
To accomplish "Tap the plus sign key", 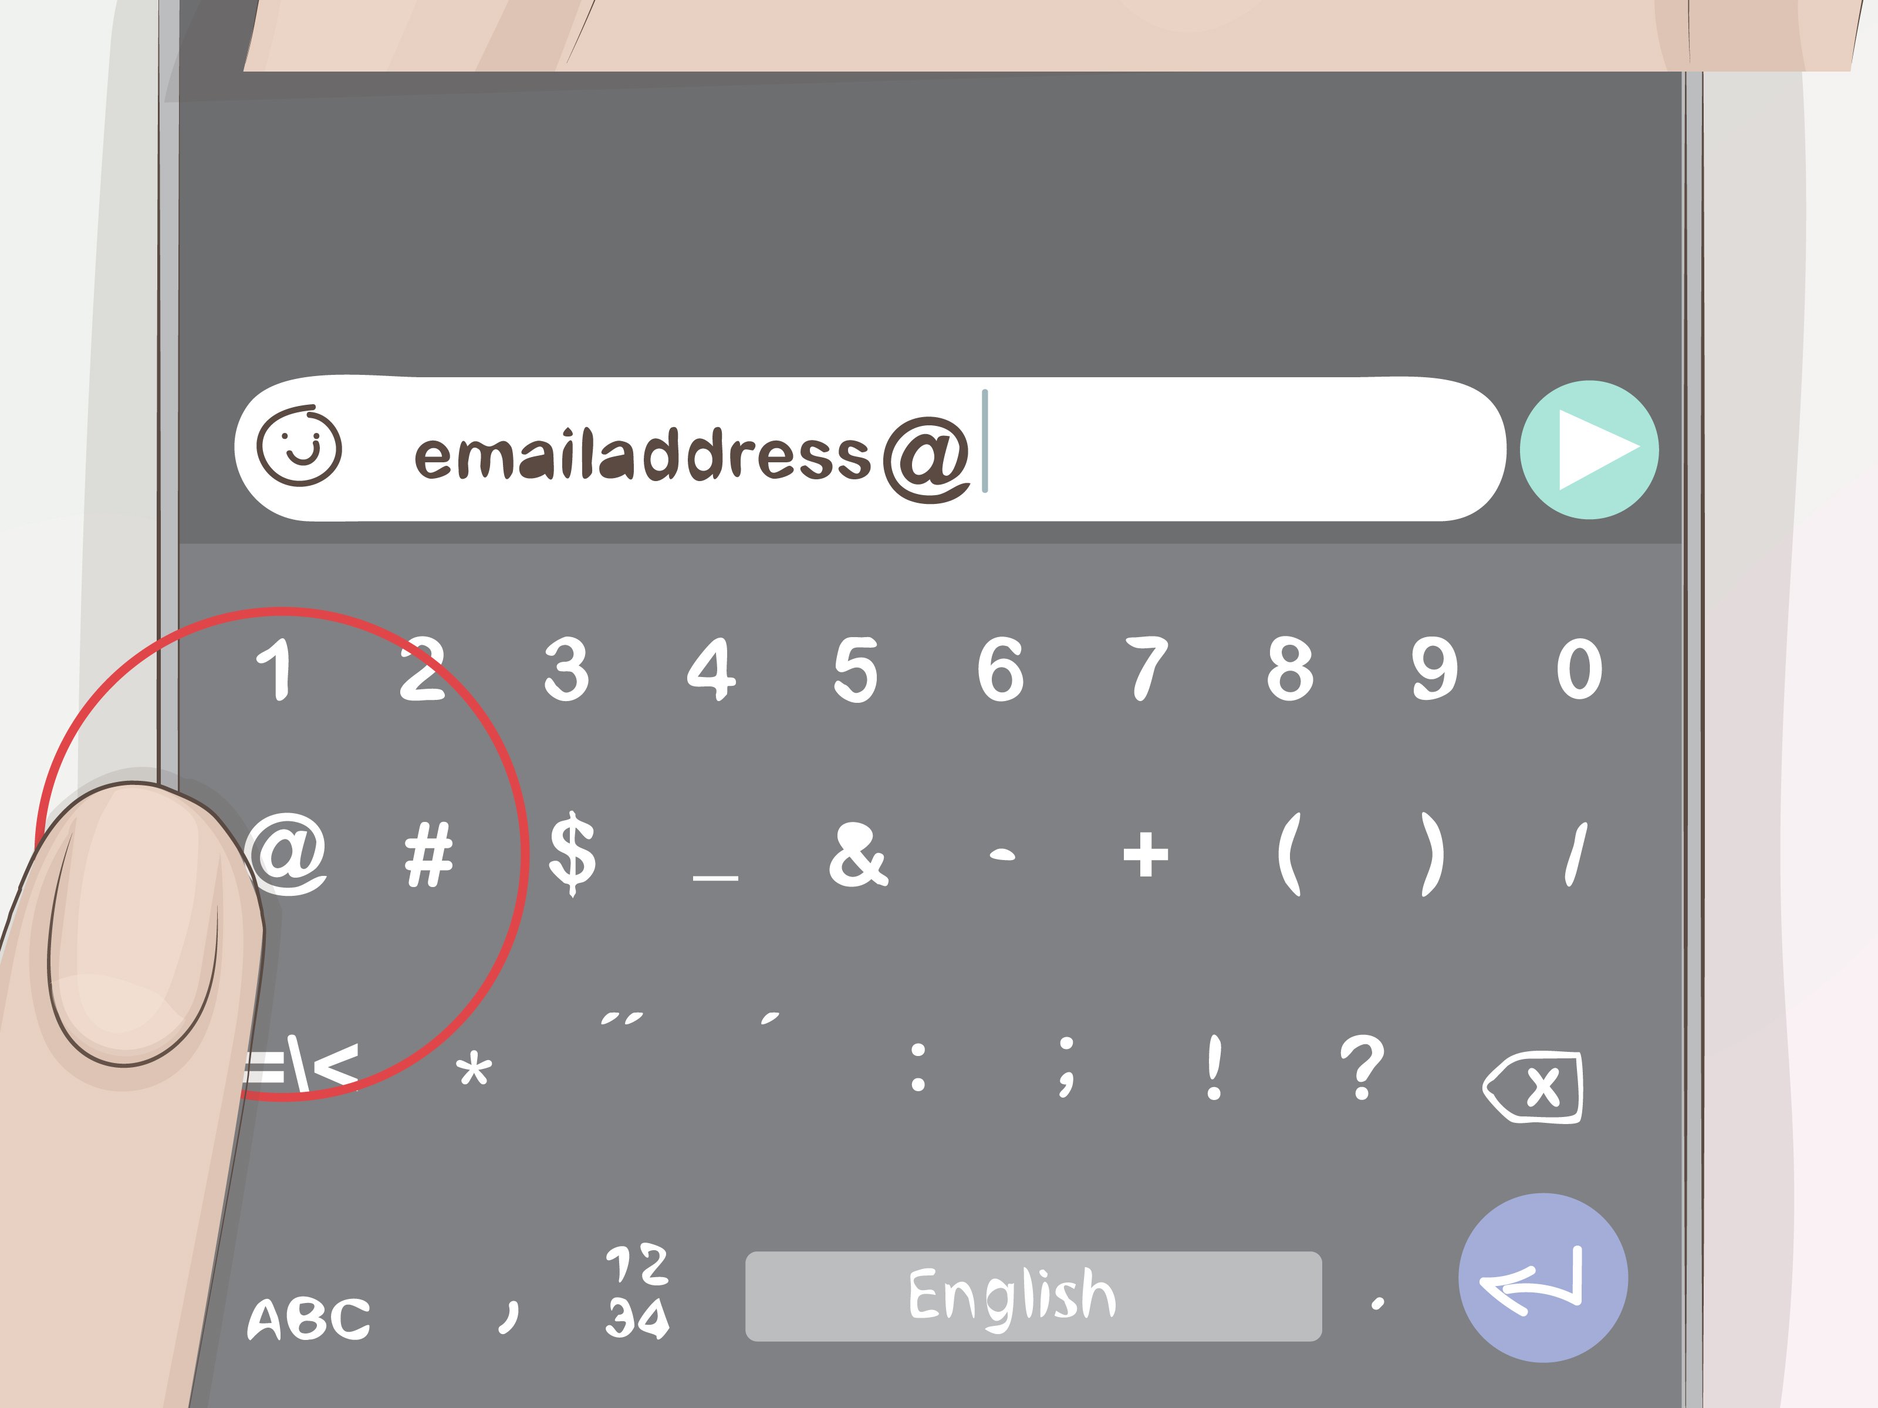I will click(1146, 854).
